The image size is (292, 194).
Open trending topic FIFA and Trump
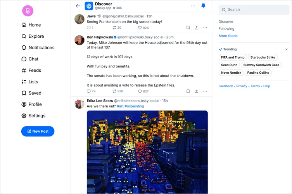coord(233,57)
